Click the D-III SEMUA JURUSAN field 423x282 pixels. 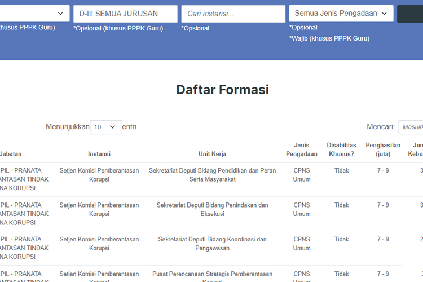coord(125,14)
